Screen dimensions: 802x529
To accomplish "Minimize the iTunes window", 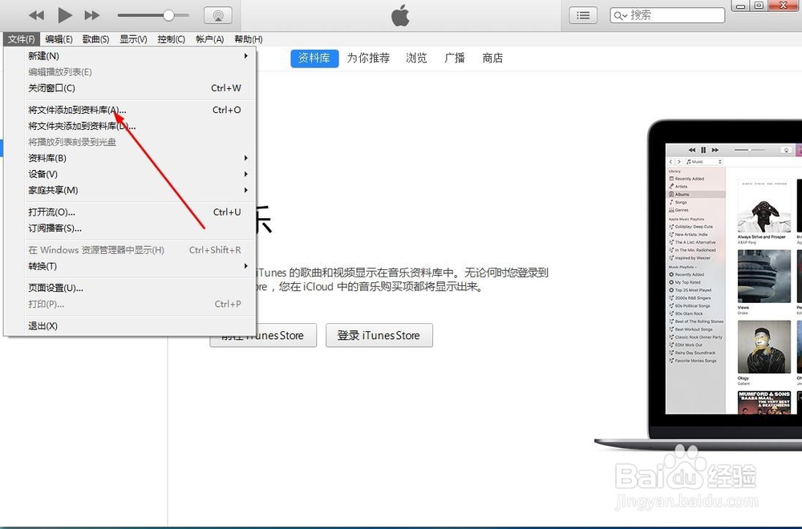I will coord(739,6).
